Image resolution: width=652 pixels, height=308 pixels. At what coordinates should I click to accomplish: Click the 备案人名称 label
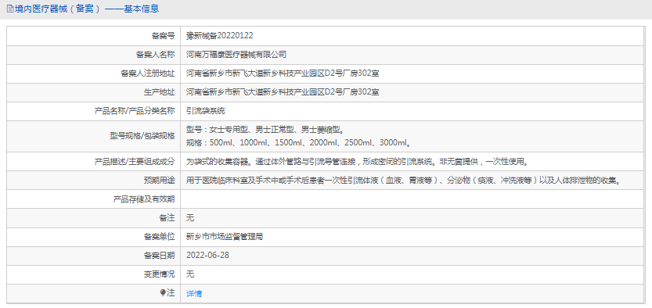156,55
